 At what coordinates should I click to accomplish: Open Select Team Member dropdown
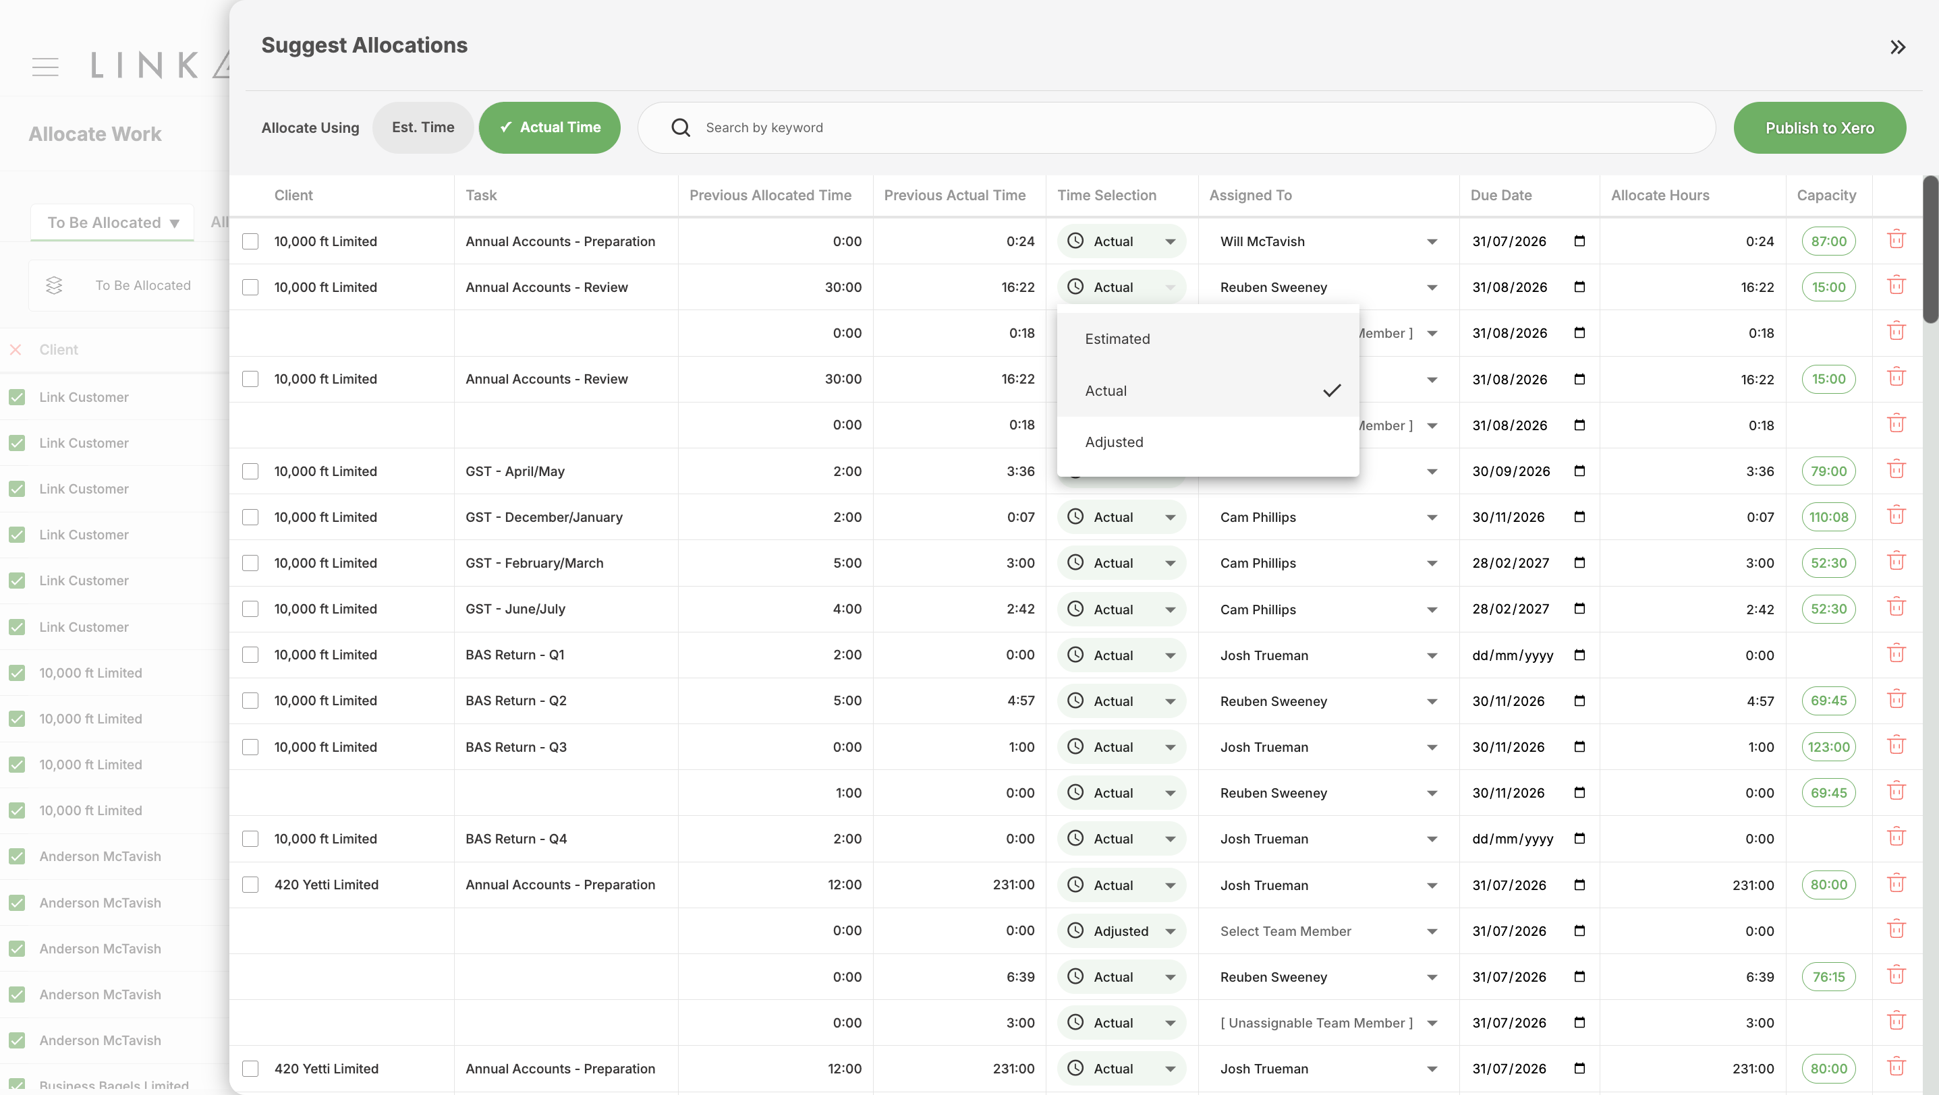1328,931
